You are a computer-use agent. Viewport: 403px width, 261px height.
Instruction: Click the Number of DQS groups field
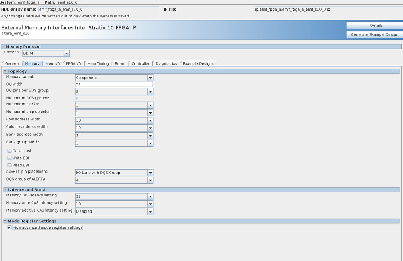[x=114, y=98]
